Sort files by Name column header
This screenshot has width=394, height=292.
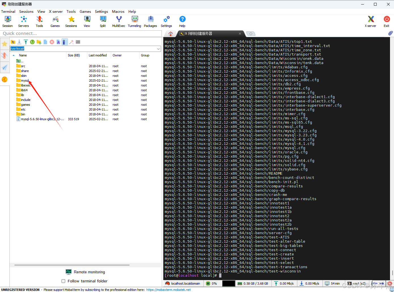pyautogui.click(x=23, y=55)
